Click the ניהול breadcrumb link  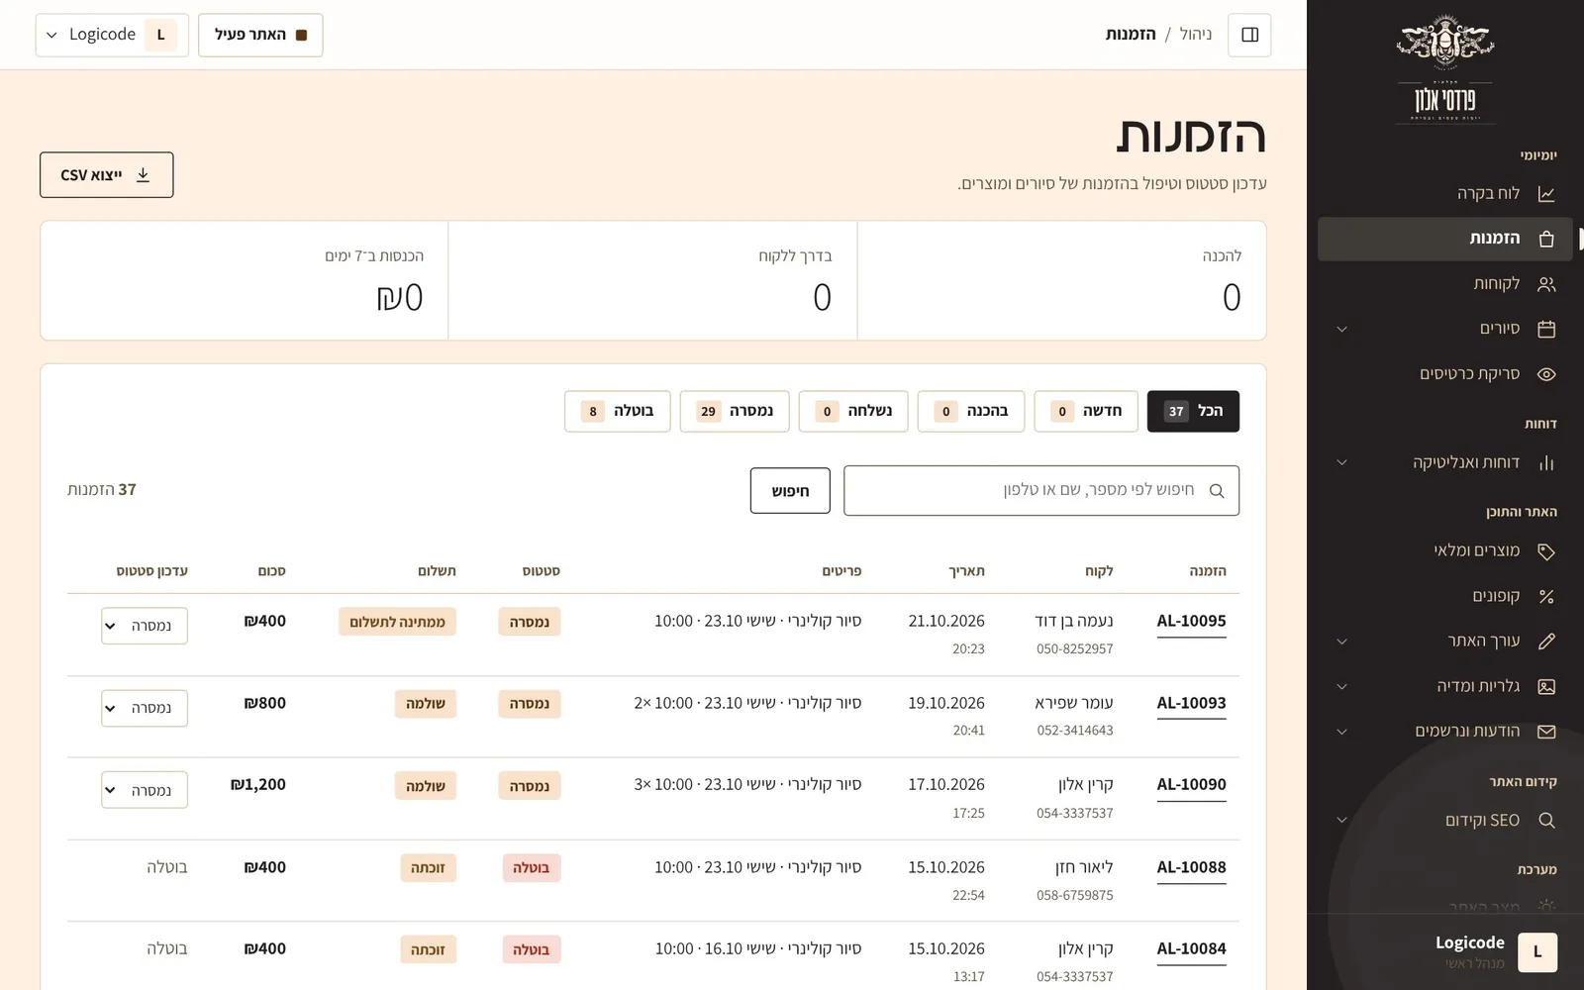1196,35
